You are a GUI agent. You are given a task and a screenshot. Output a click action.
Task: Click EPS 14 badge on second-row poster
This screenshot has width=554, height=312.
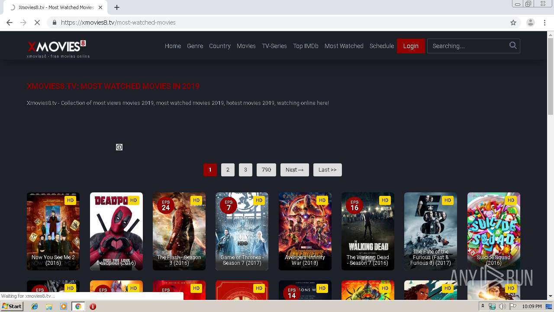(x=292, y=293)
